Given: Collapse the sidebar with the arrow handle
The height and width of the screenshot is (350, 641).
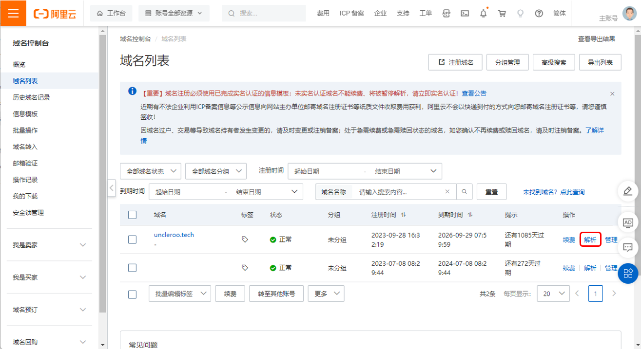Looking at the screenshot, I should pos(112,187).
